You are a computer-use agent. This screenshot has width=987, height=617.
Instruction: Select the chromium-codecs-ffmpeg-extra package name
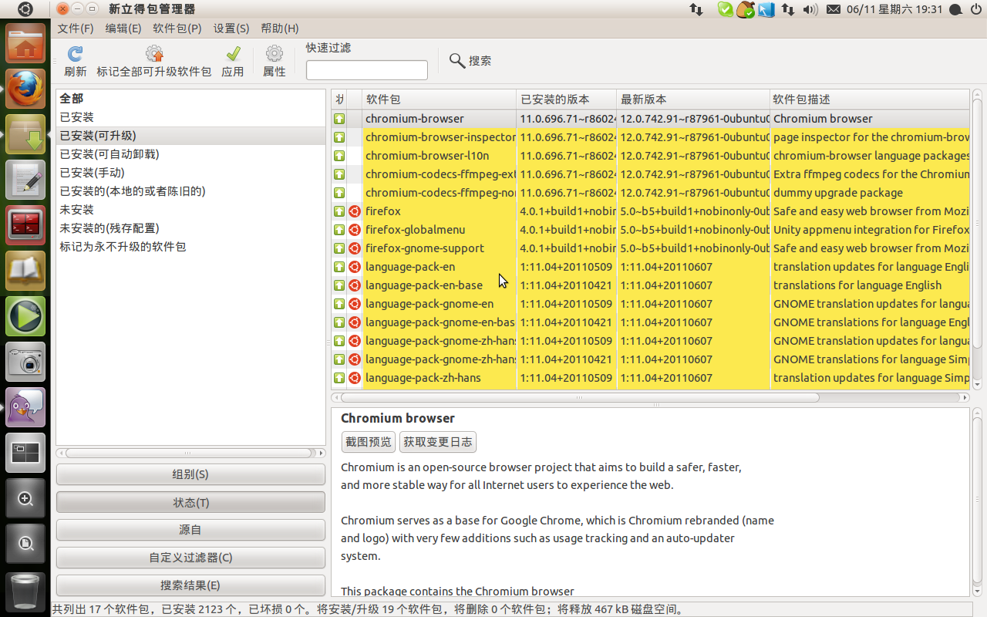[x=440, y=174]
